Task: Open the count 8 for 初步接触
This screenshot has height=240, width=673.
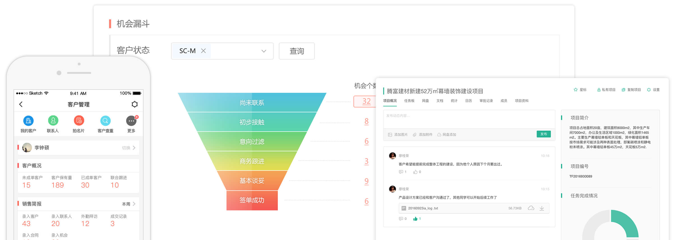Action: pos(367,122)
